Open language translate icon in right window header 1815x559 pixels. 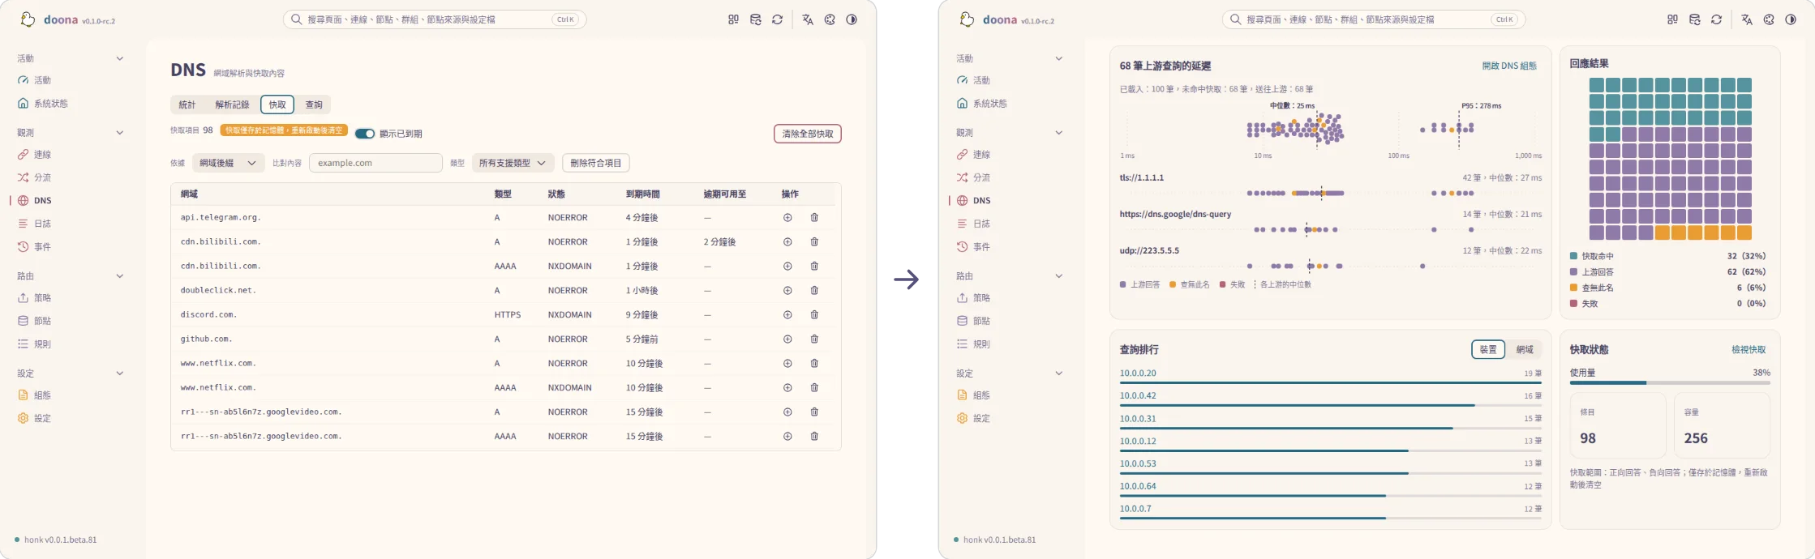point(1747,19)
